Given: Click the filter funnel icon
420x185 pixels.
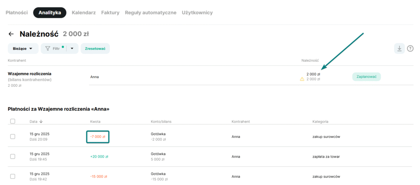Looking at the screenshot, I should [x=48, y=48].
